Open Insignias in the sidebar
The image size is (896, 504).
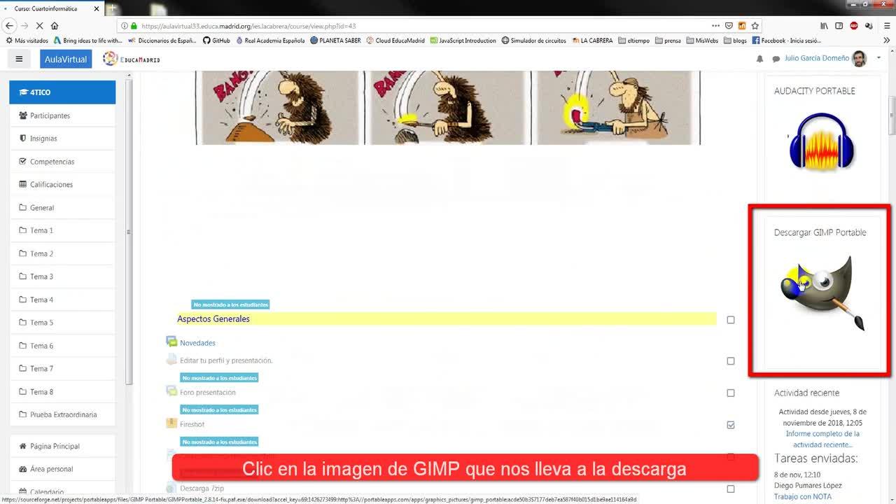pyautogui.click(x=62, y=139)
